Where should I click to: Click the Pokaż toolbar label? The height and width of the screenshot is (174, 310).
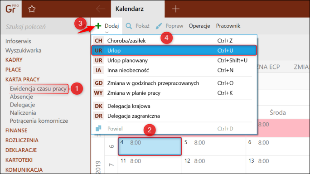tap(142, 26)
